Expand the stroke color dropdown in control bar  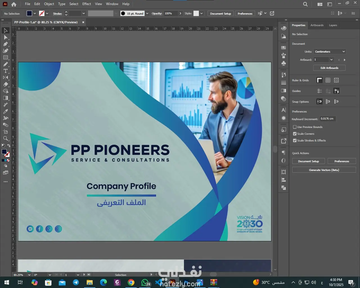pos(47,13)
